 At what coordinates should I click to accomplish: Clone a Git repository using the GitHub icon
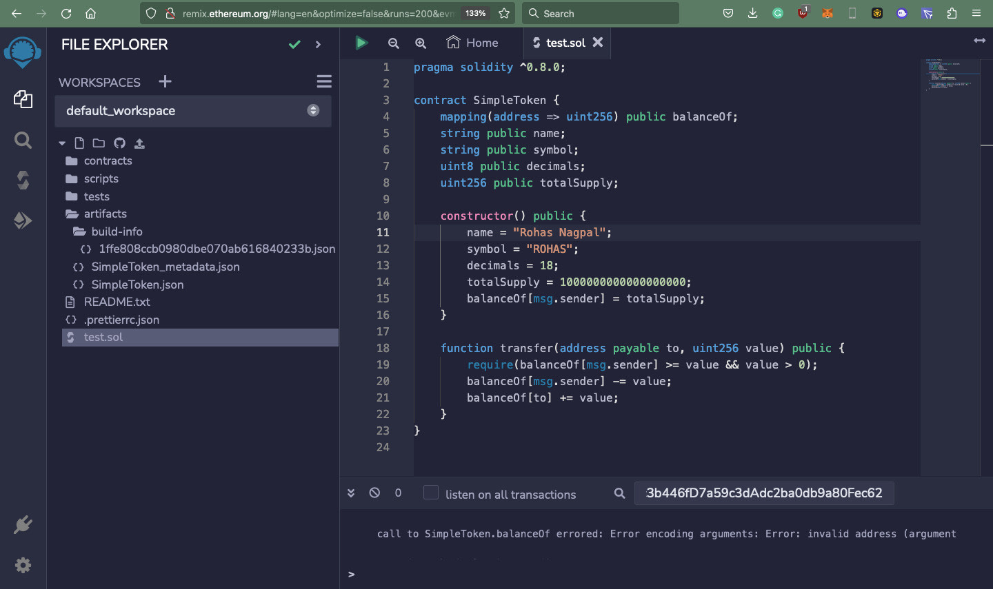tap(118, 143)
